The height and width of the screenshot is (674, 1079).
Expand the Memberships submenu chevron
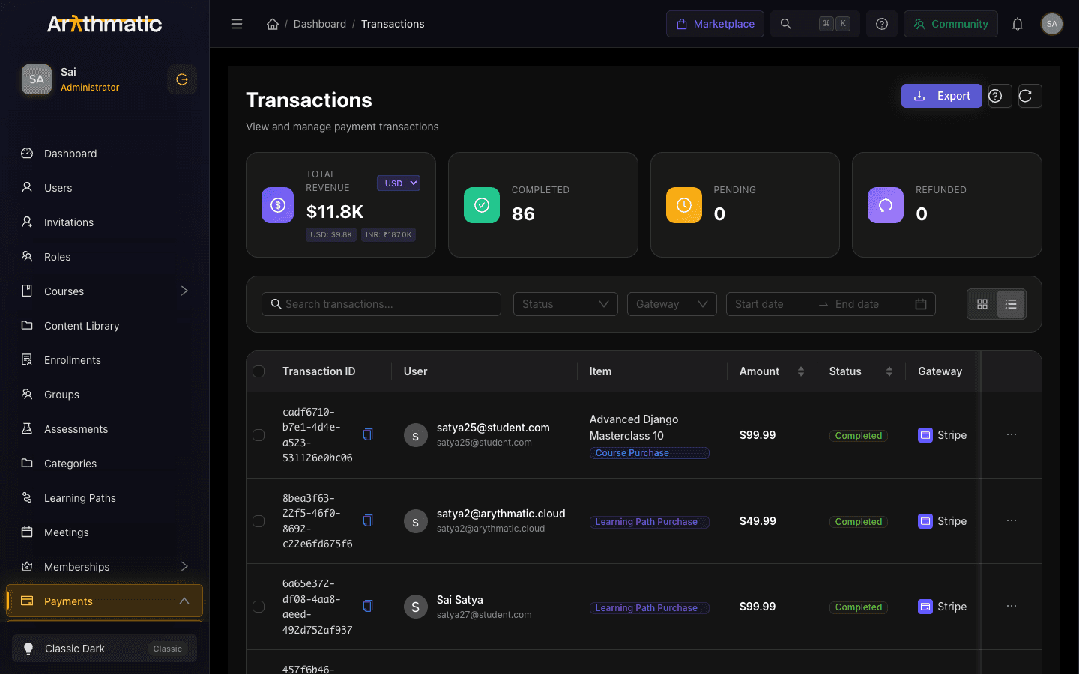pos(184,566)
